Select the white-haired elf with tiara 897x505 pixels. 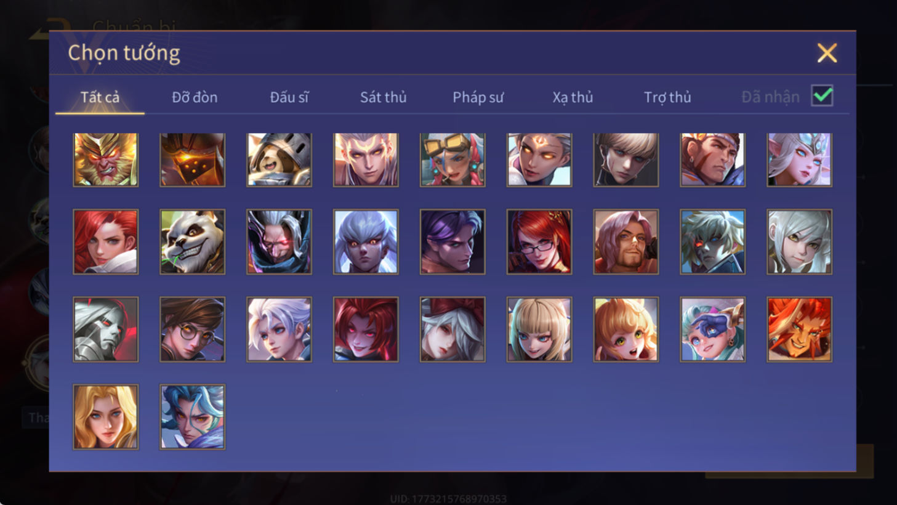[799, 160]
